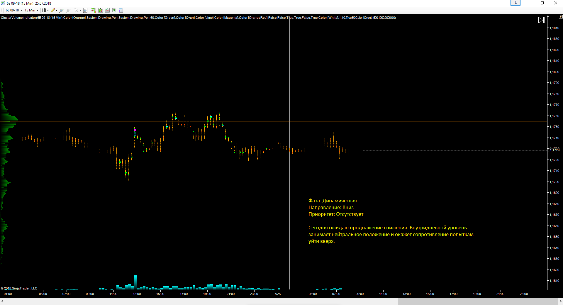Click the scroll-to-latest-bar arrow icon
Image resolution: width=563 pixels, height=305 pixels.
pyautogui.click(x=541, y=20)
